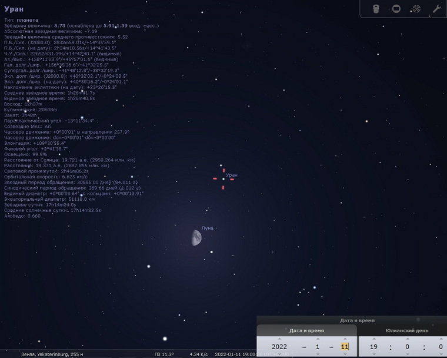
Task: Toggle the Telrad sight icon
Action: tap(416, 9)
